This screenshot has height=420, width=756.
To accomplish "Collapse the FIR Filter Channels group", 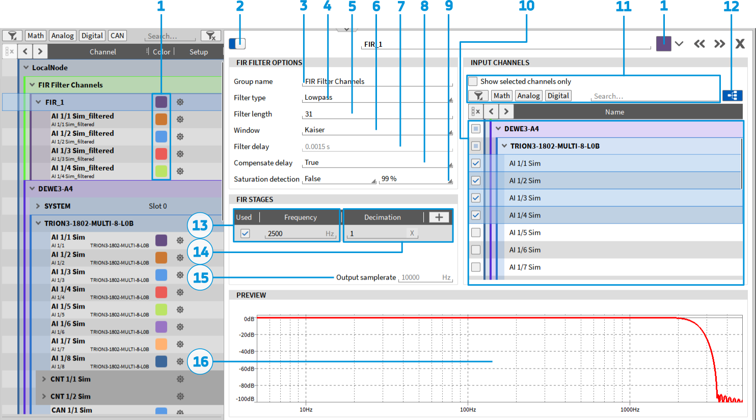I will [x=33, y=85].
